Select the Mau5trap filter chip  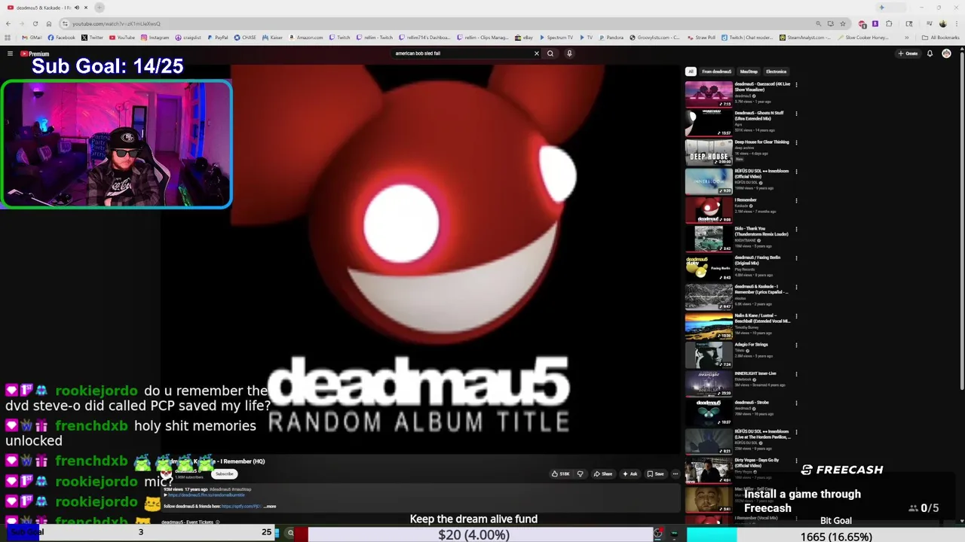tap(749, 72)
